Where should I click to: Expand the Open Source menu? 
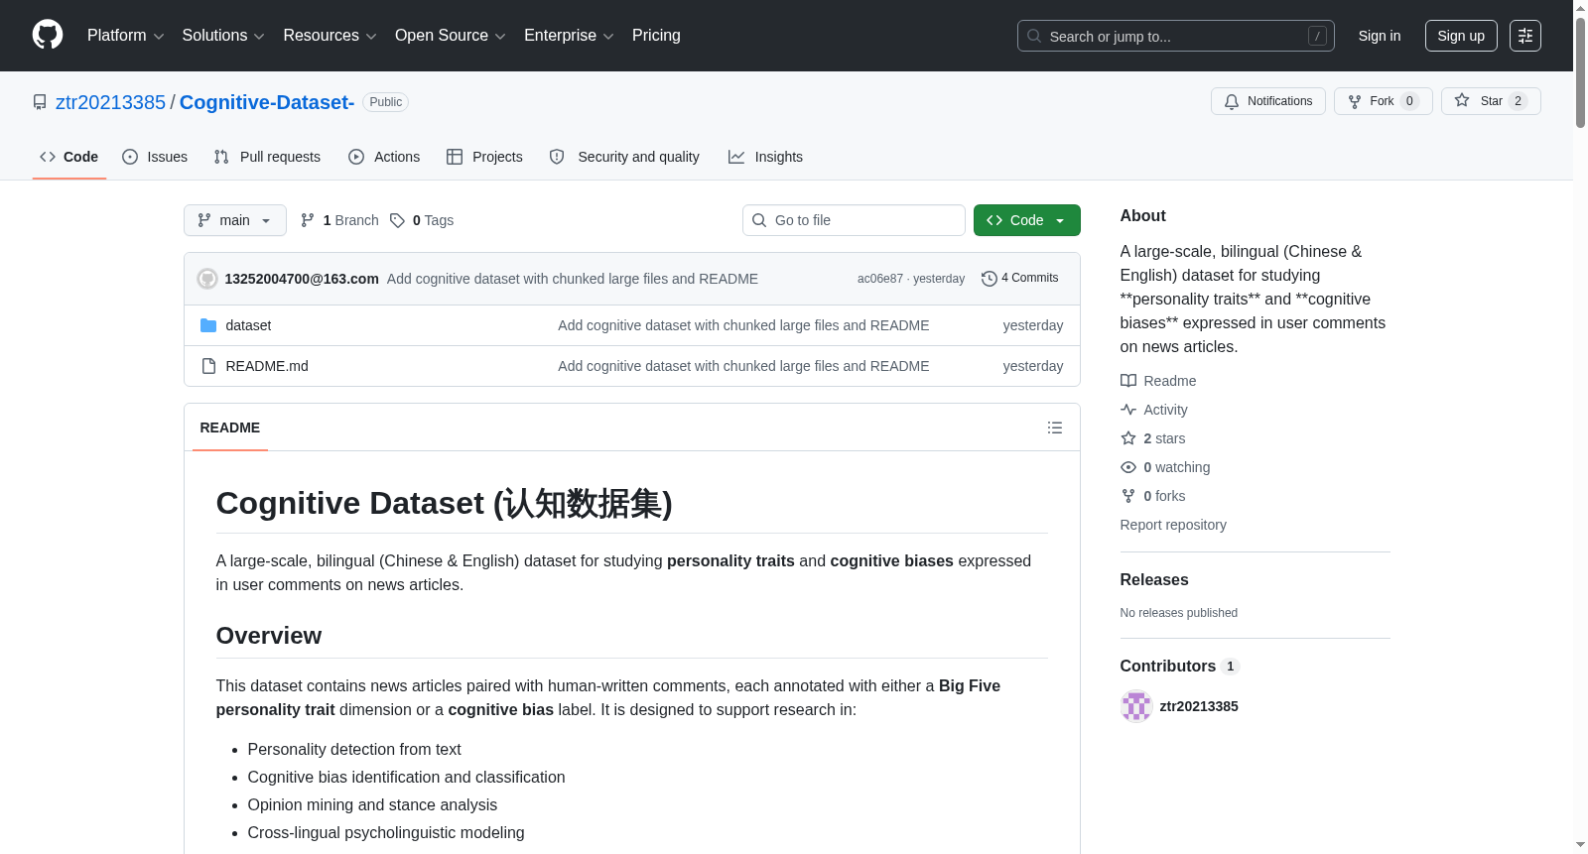tap(451, 36)
